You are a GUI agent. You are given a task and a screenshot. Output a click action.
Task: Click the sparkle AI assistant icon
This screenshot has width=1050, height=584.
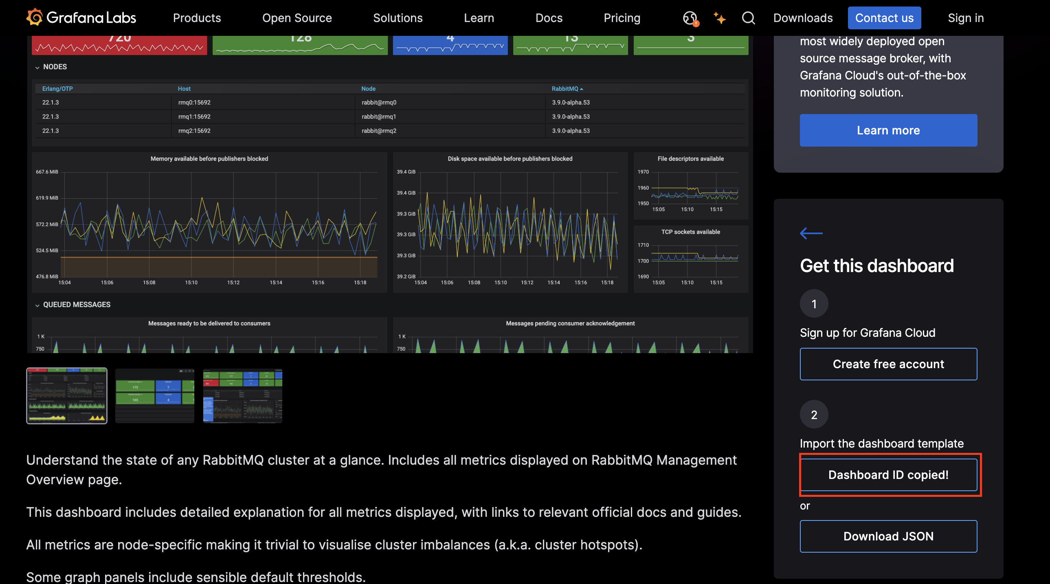point(719,18)
